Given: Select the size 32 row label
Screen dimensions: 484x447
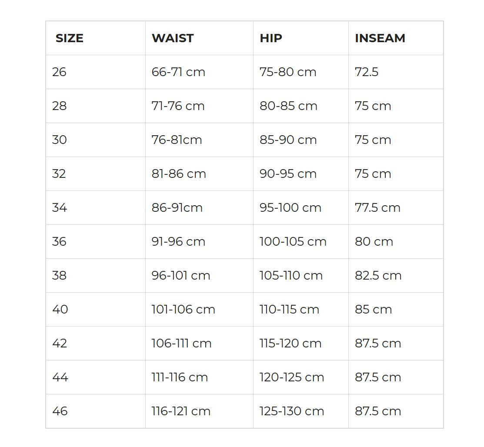Looking at the screenshot, I should (x=59, y=174).
